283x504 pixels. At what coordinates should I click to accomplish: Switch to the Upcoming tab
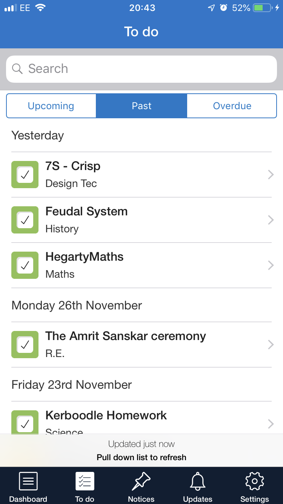51,106
